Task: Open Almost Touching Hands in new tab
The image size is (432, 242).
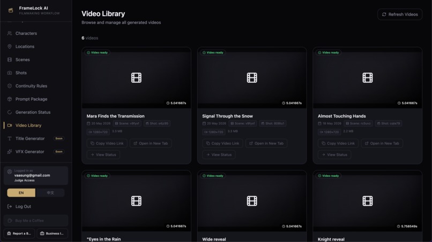Action: [382, 143]
